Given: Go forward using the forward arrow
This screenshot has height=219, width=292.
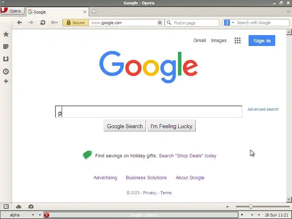Looking at the screenshot, I should [x=31, y=23].
